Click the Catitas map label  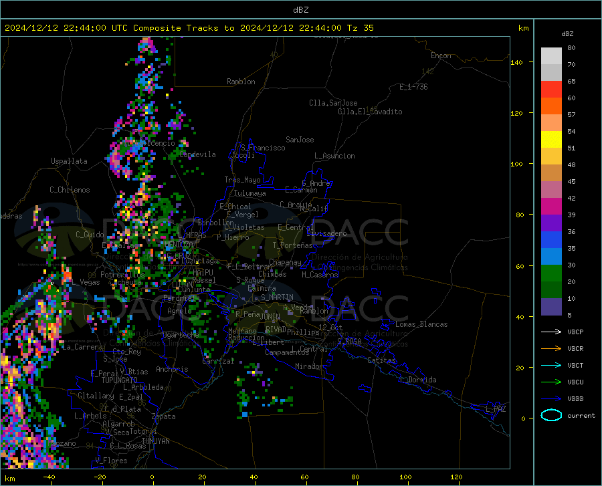(x=382, y=360)
